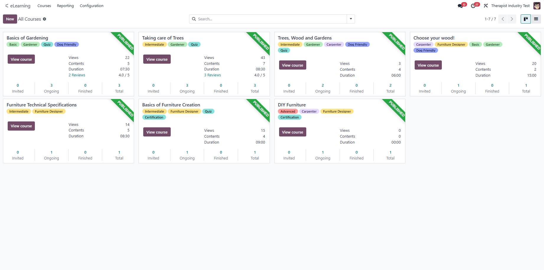The image size is (544, 270).
Task: Open the user avatar menu
Action: [537, 6]
